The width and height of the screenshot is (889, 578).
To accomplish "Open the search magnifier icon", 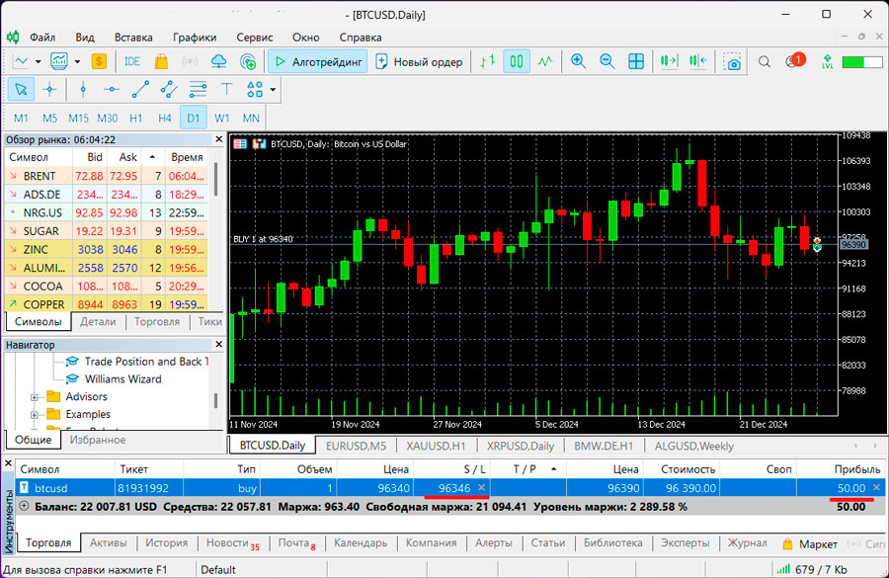I will click(765, 61).
